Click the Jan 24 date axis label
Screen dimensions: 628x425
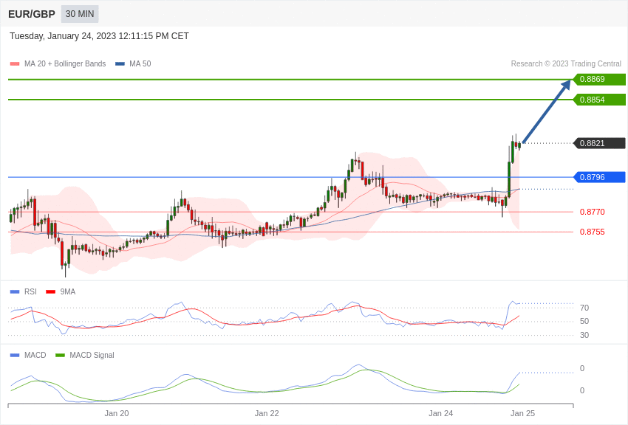click(440, 413)
